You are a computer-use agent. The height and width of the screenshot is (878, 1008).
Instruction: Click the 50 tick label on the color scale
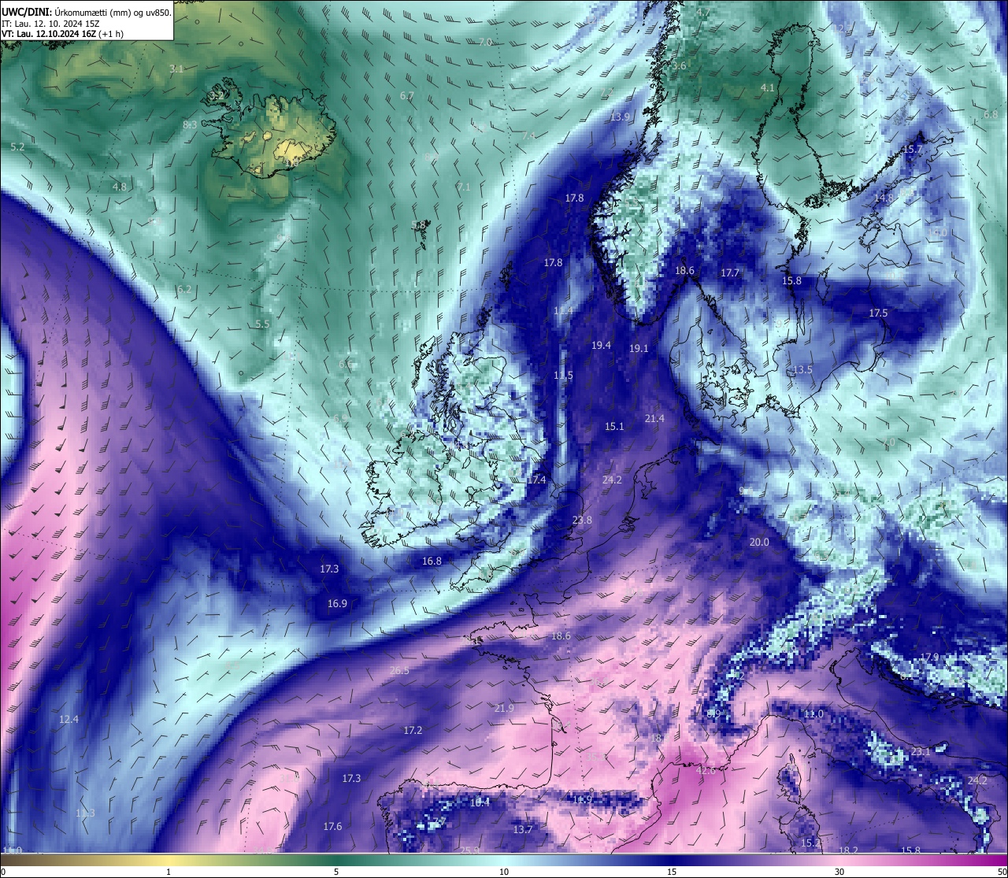(x=1002, y=872)
